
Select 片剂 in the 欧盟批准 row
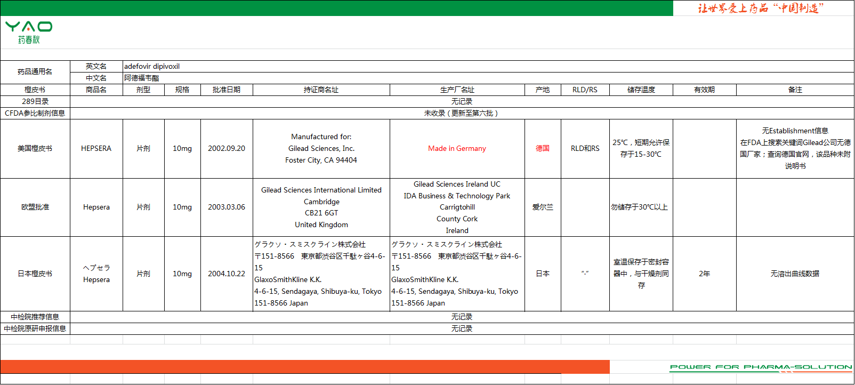(143, 207)
